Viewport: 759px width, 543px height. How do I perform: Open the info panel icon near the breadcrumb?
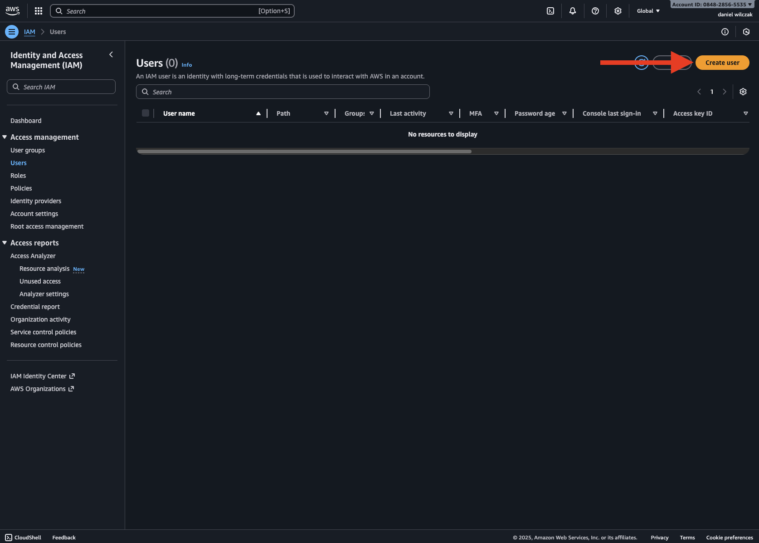[x=725, y=32]
